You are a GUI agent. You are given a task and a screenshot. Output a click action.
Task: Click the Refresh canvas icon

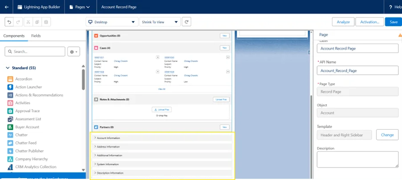pyautogui.click(x=187, y=22)
